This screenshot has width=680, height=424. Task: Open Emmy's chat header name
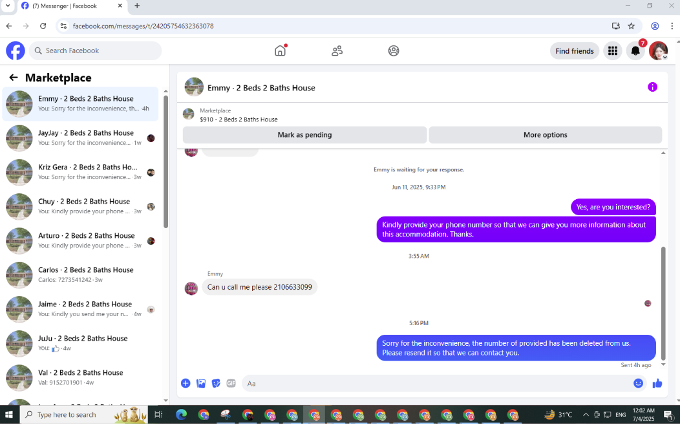(x=261, y=87)
